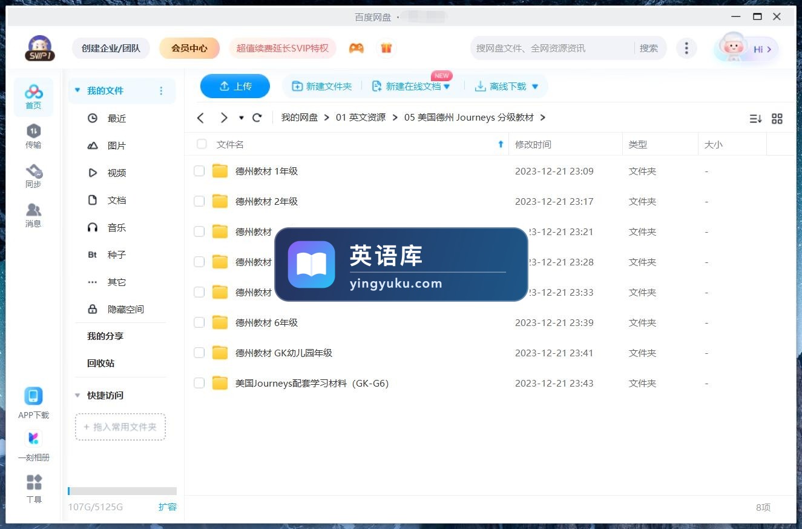Viewport: 802px width, 529px height.
Task: Click 超值续费延长SVIP特权 promo
Action: [x=283, y=48]
